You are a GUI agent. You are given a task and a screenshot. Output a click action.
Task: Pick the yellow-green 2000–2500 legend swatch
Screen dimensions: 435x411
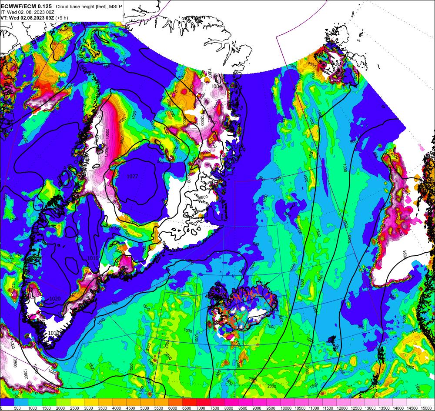tap(63, 402)
